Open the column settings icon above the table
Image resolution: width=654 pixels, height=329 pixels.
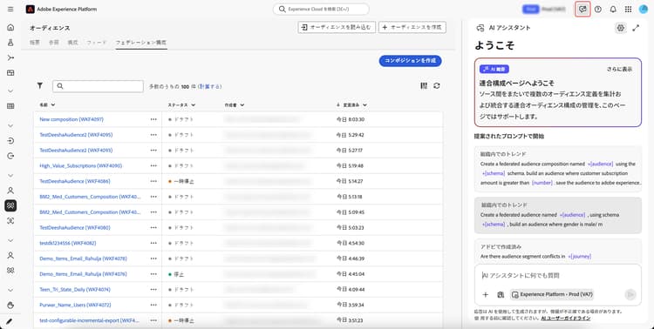(x=424, y=86)
